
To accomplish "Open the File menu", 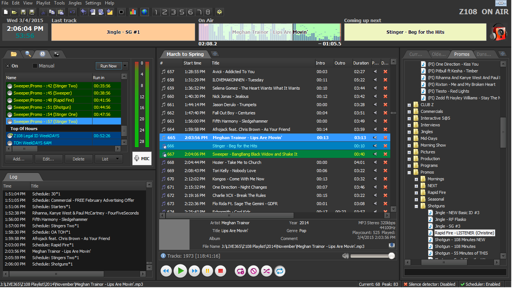I will pyautogui.click(x=5, y=3).
